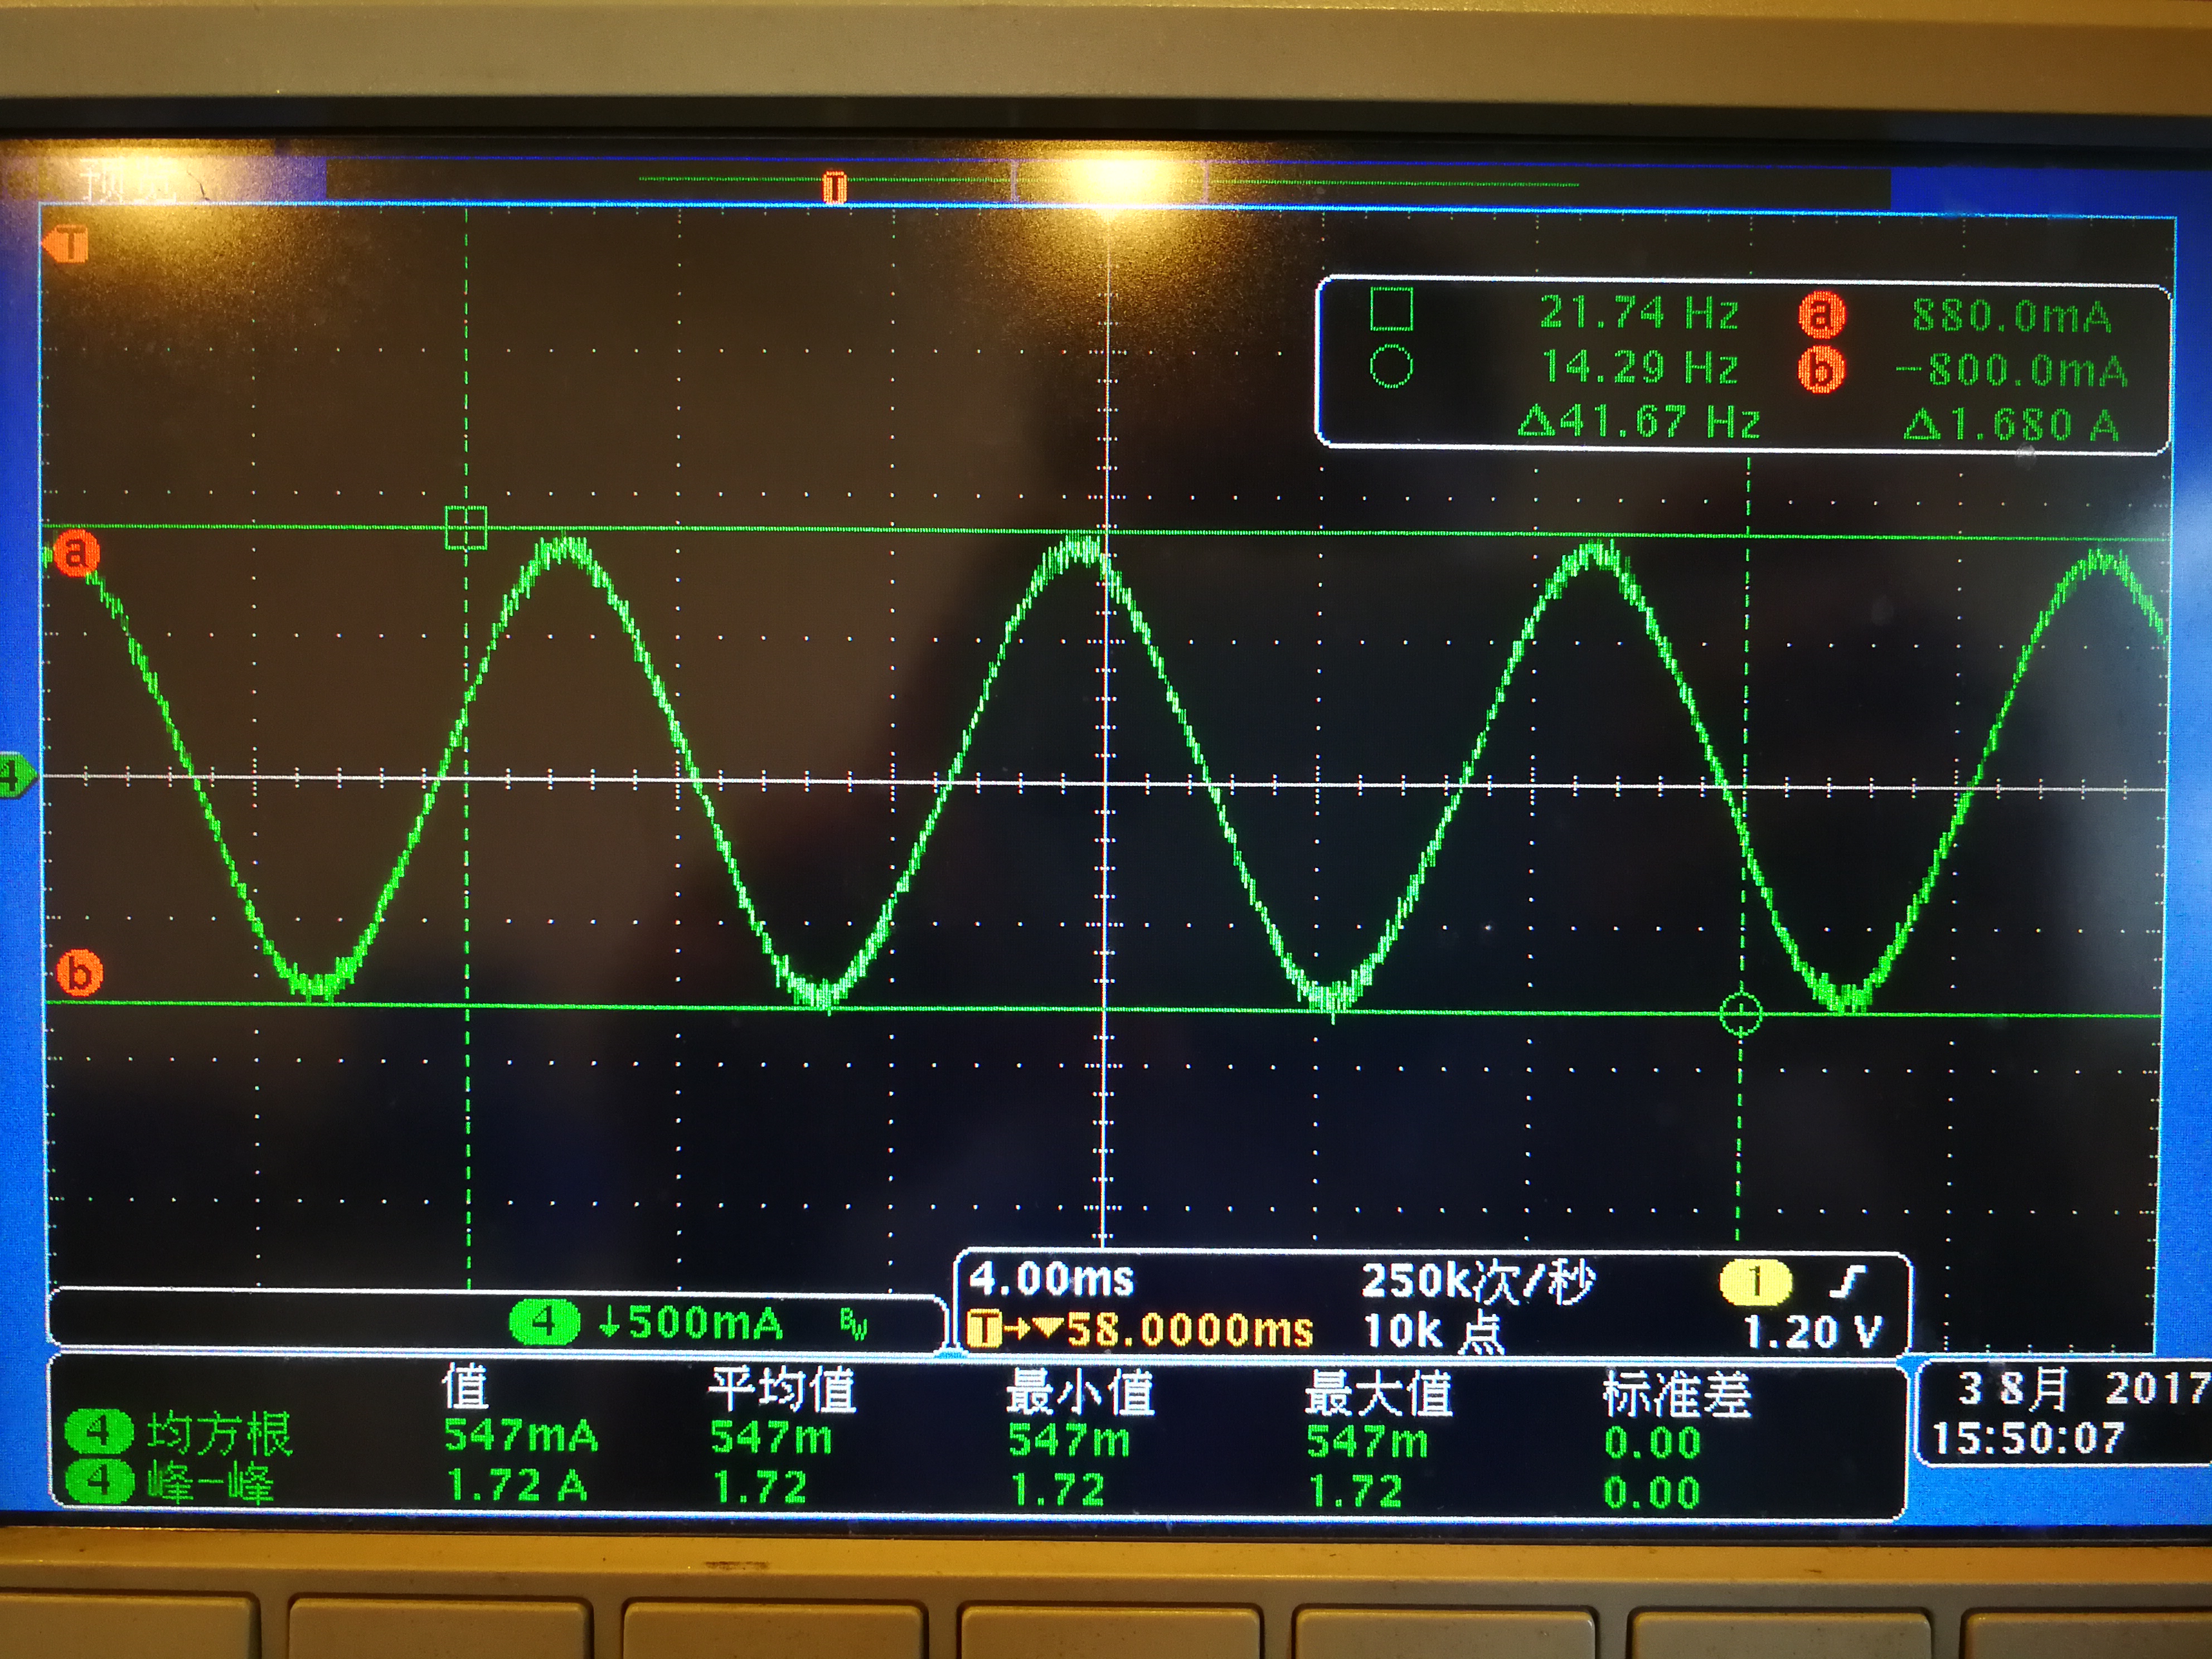This screenshot has height=1659, width=2212.
Task: Click the 最大值 column header
Action: point(1378,1393)
